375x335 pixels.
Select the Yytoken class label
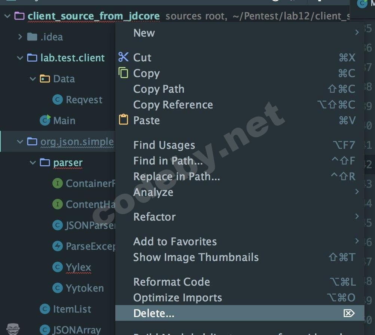[85, 288]
